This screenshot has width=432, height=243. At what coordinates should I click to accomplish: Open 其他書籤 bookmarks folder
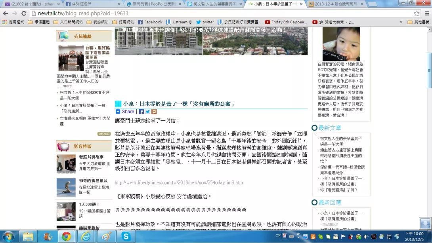click(418, 22)
